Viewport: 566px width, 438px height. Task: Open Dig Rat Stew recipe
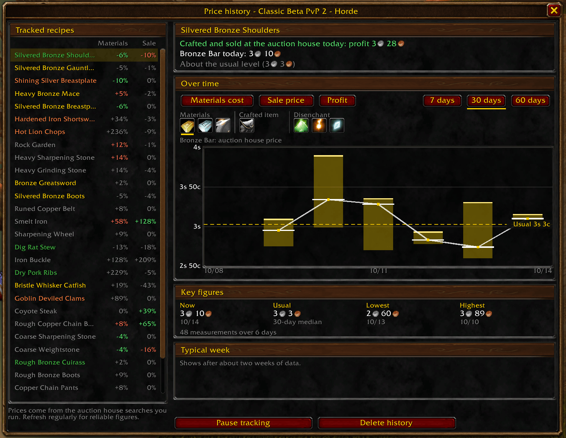(85, 247)
